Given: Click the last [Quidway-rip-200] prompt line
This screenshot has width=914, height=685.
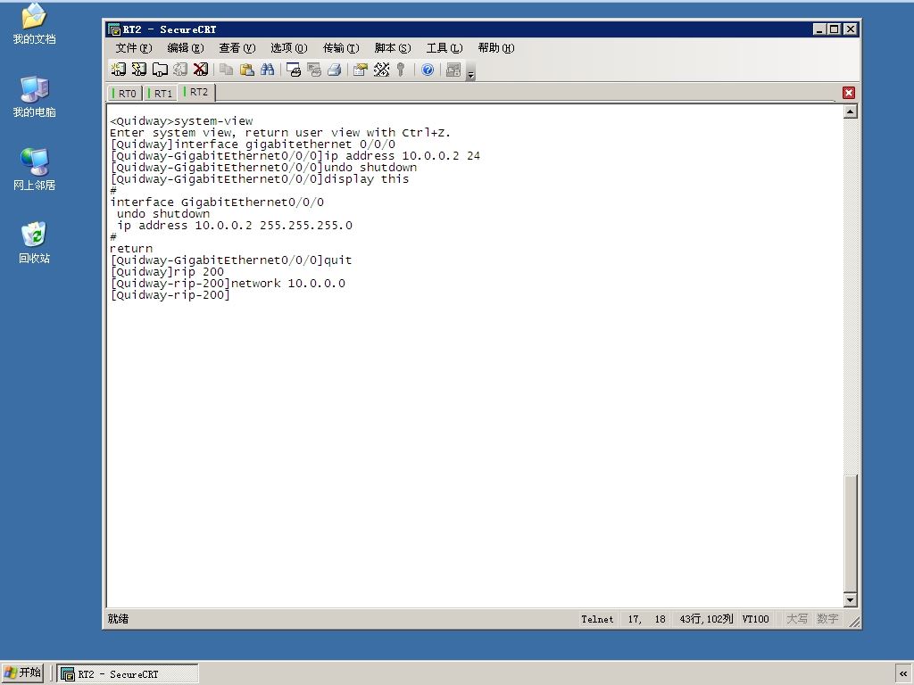Looking at the screenshot, I should [170, 294].
